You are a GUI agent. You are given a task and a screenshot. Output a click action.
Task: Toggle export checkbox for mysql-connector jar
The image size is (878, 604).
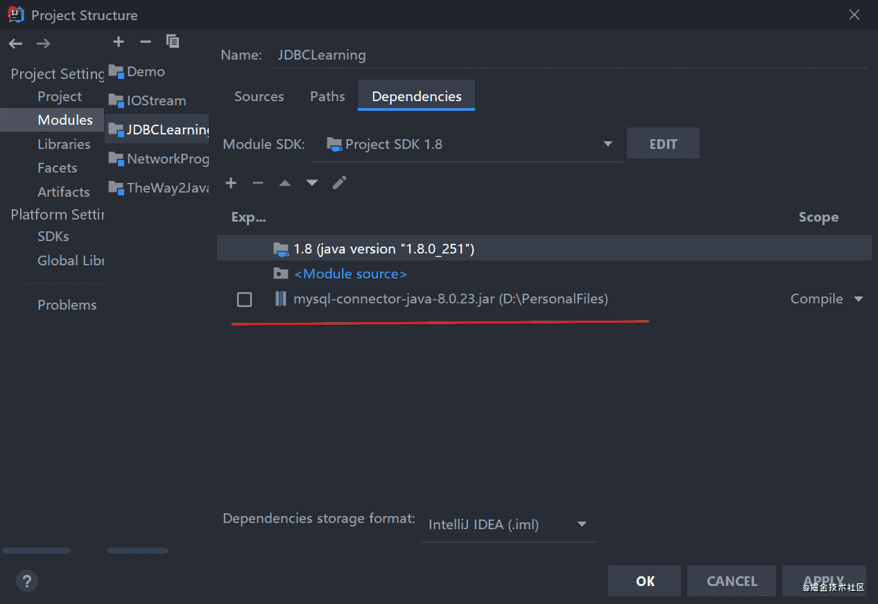click(244, 299)
